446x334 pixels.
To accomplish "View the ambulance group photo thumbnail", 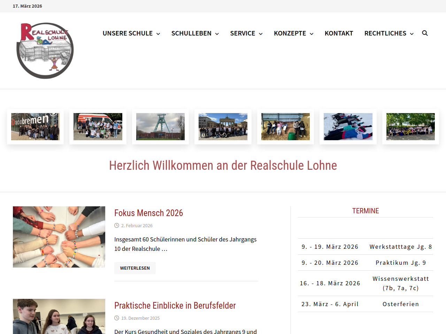I will (98, 127).
